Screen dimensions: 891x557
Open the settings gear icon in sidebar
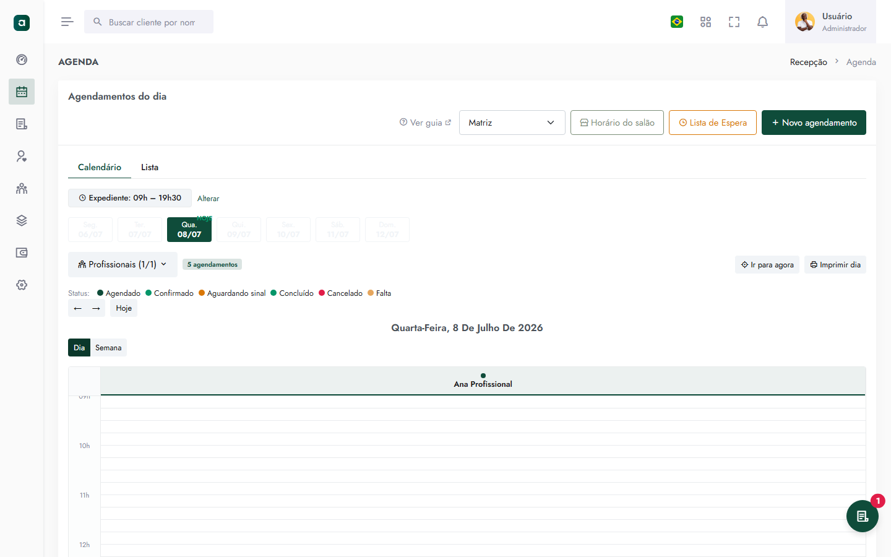coord(22,285)
